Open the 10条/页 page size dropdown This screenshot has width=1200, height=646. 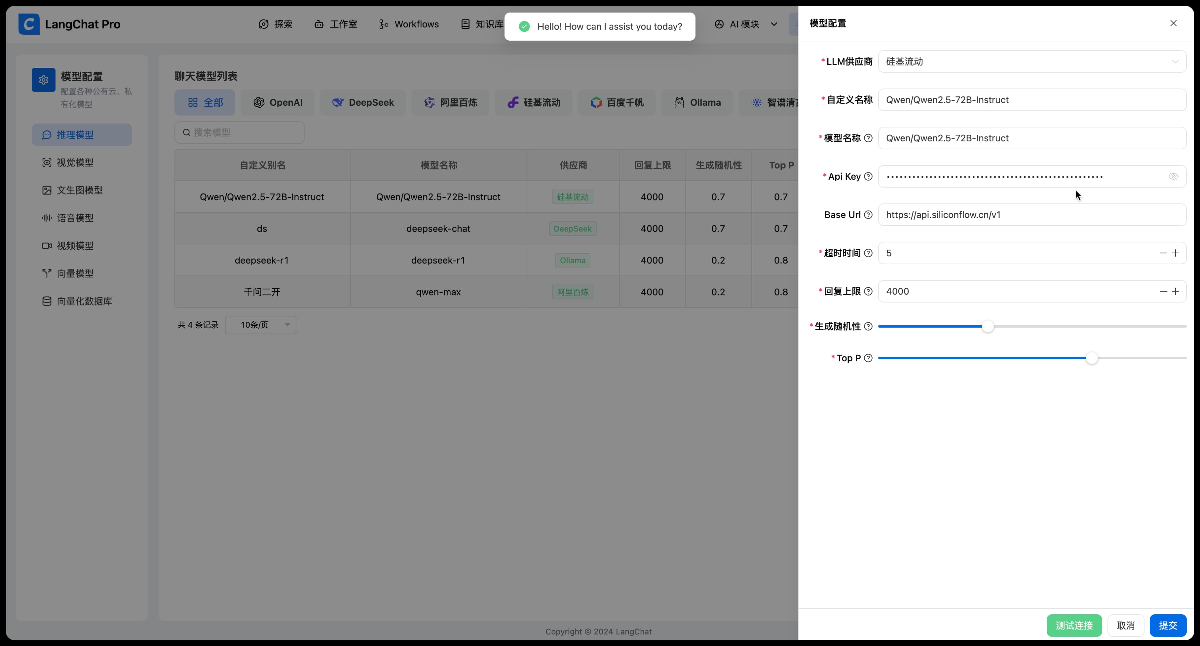(x=260, y=325)
